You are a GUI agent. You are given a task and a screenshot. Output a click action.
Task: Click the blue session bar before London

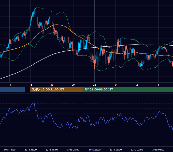pos(12,89)
